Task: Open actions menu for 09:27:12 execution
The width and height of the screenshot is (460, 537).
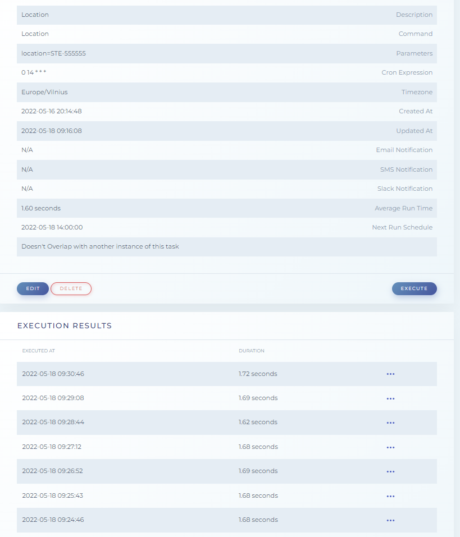Action: pos(390,447)
